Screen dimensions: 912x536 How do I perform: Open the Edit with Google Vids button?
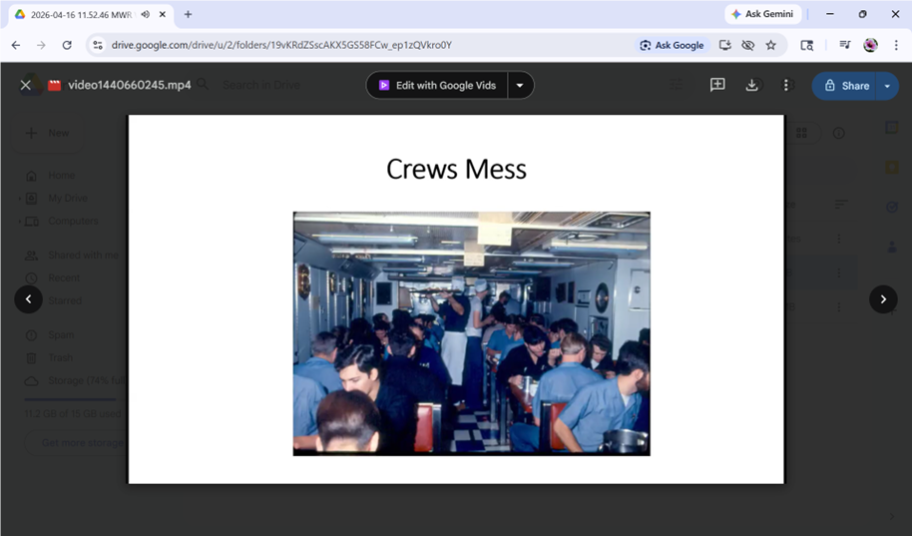(437, 85)
